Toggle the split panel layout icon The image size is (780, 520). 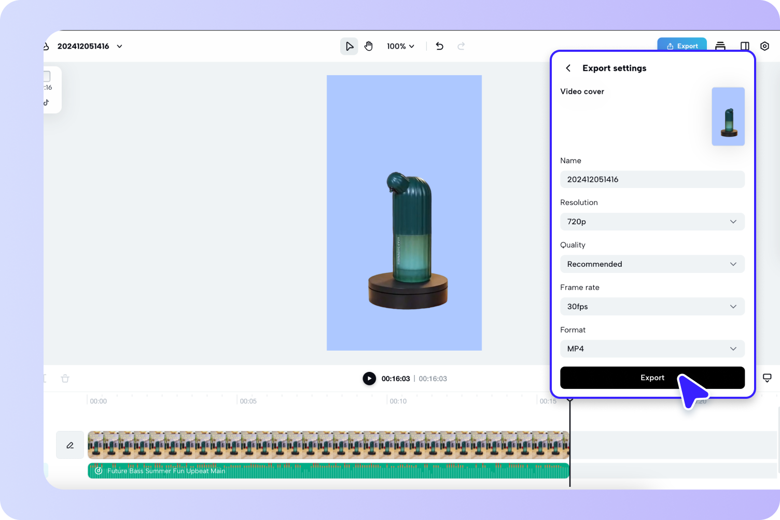745,46
